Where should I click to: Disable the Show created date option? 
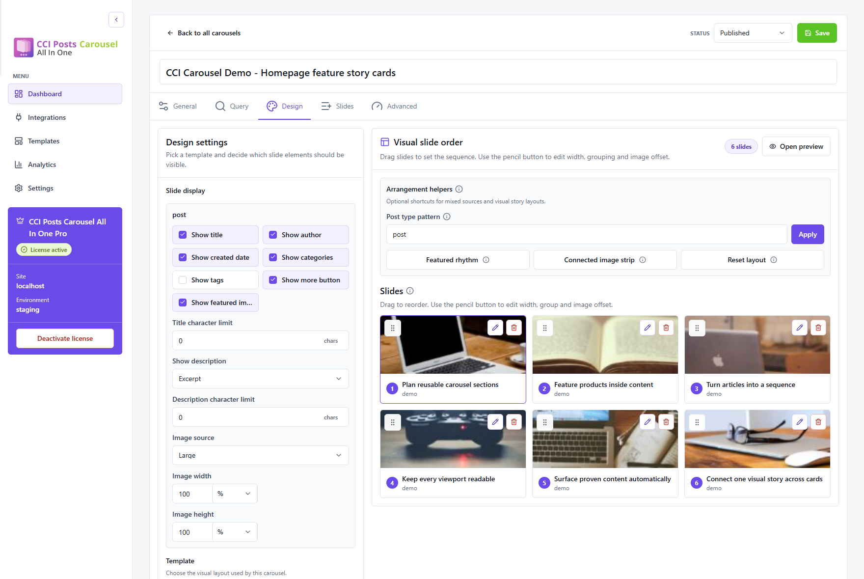point(183,257)
